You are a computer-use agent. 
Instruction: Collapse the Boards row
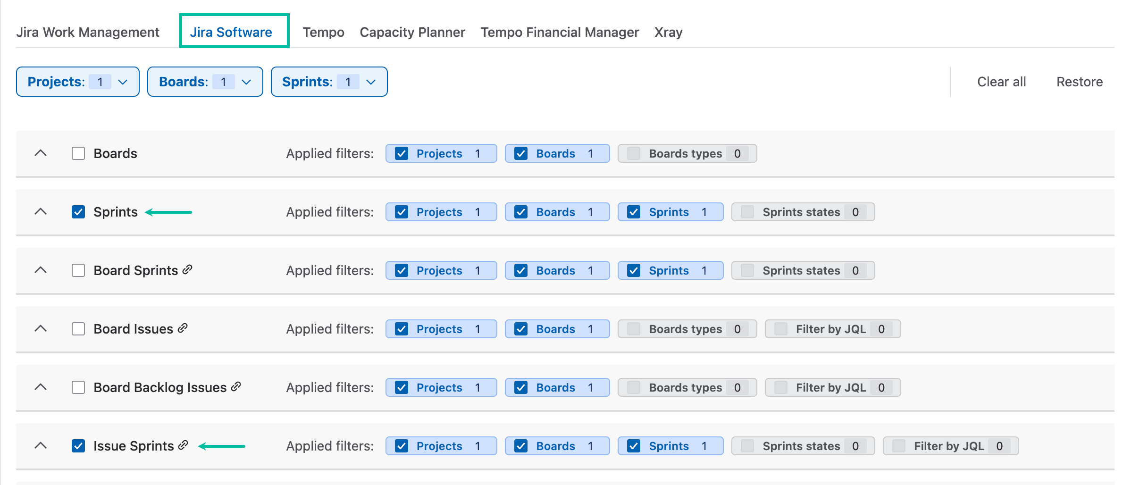[x=41, y=153]
